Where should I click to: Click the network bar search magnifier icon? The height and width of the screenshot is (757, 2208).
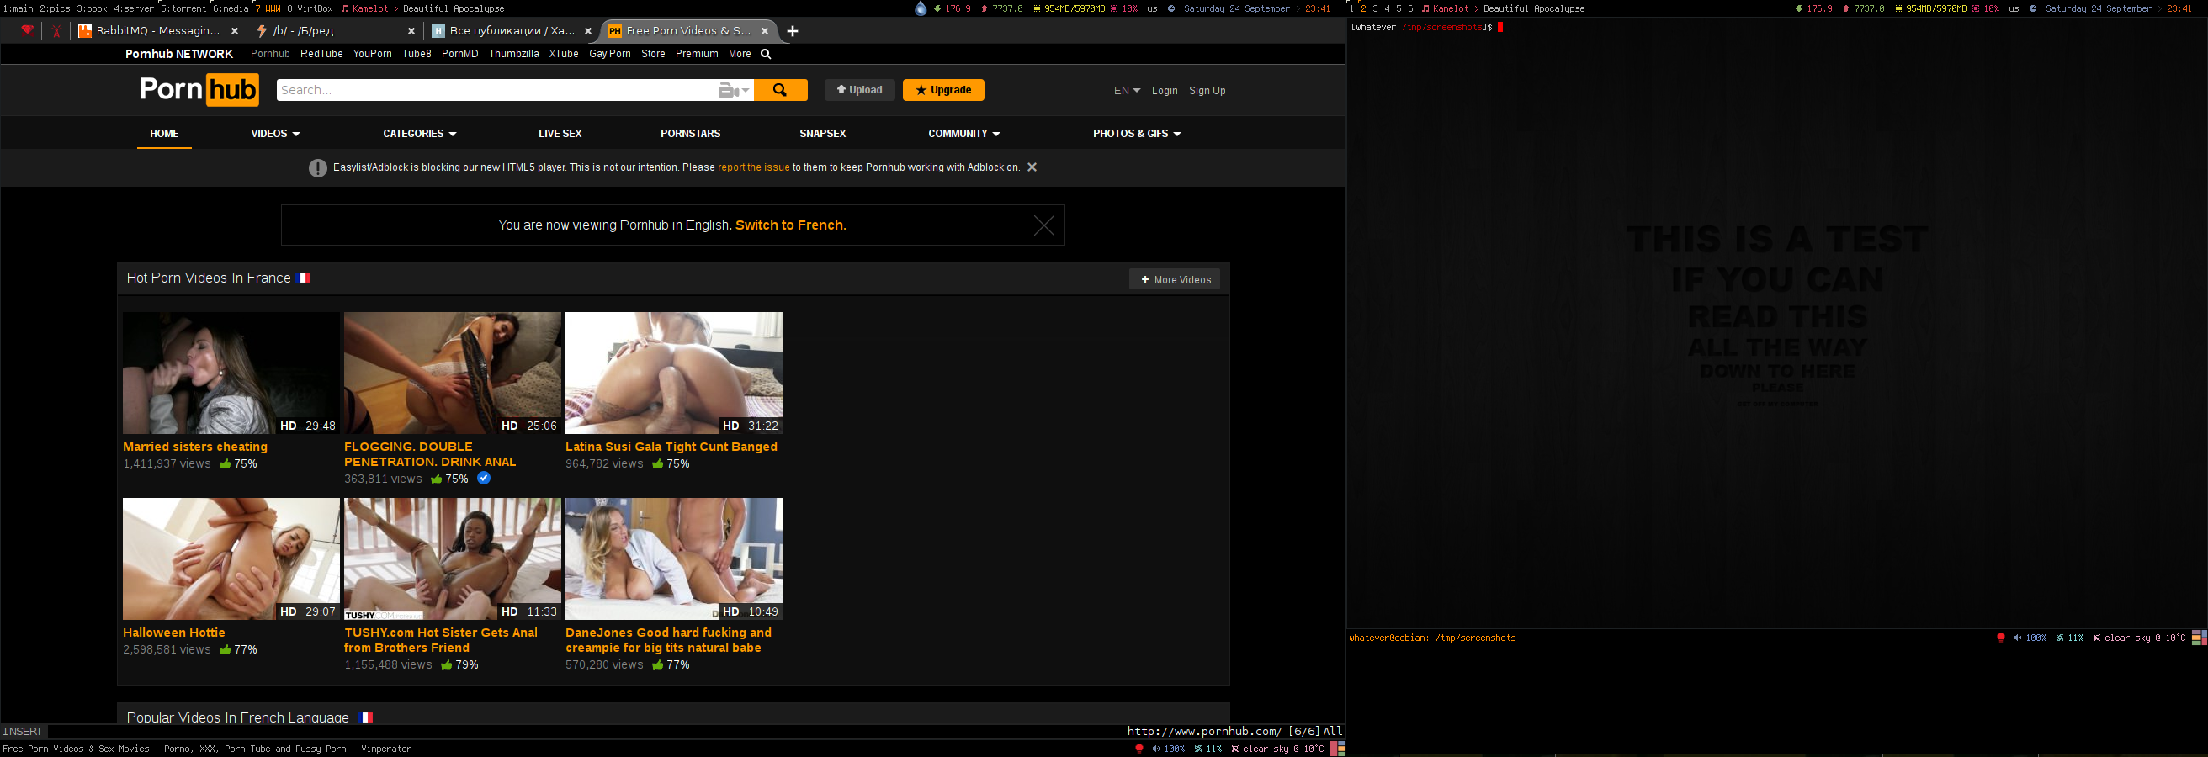tap(767, 54)
